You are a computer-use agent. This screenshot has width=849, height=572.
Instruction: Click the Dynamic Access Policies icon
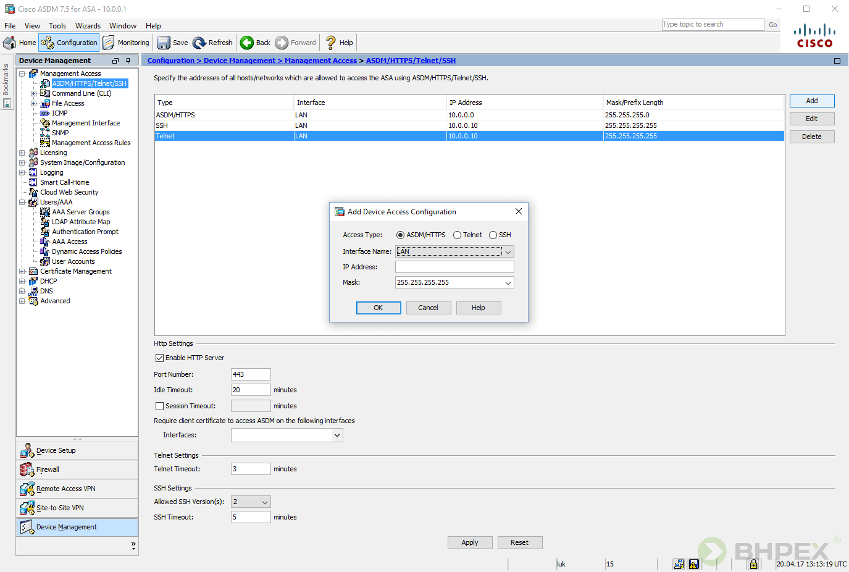[45, 251]
